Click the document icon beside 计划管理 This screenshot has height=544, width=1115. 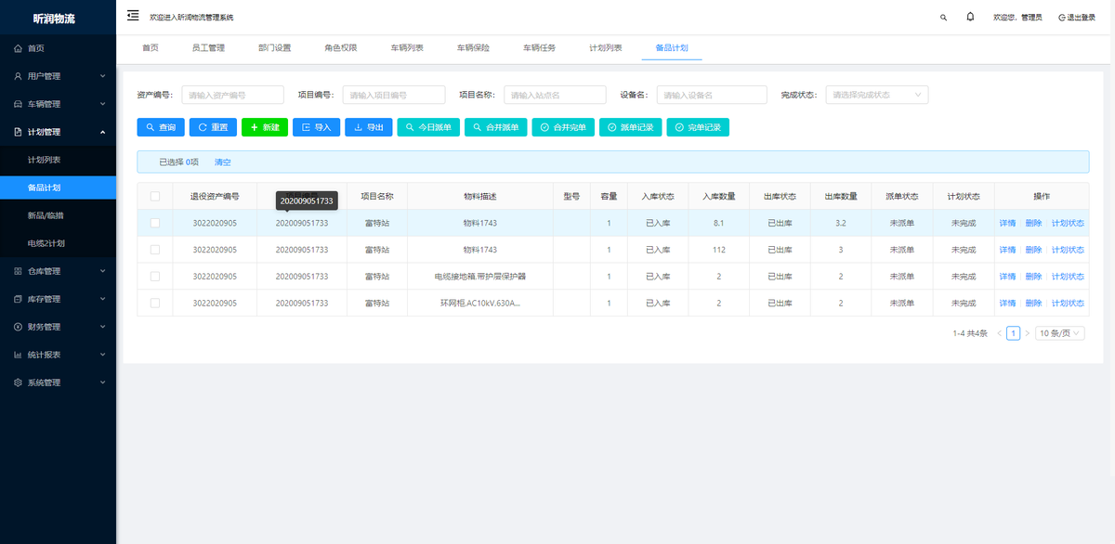pos(19,132)
